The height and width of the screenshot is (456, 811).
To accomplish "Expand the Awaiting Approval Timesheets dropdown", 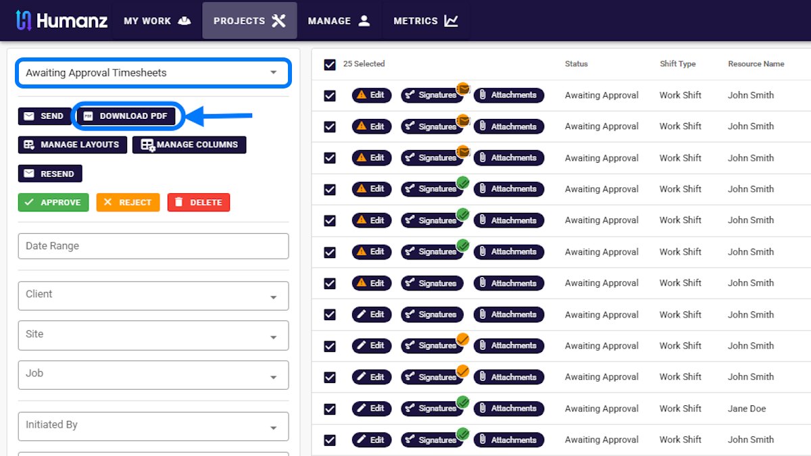I will click(x=153, y=73).
